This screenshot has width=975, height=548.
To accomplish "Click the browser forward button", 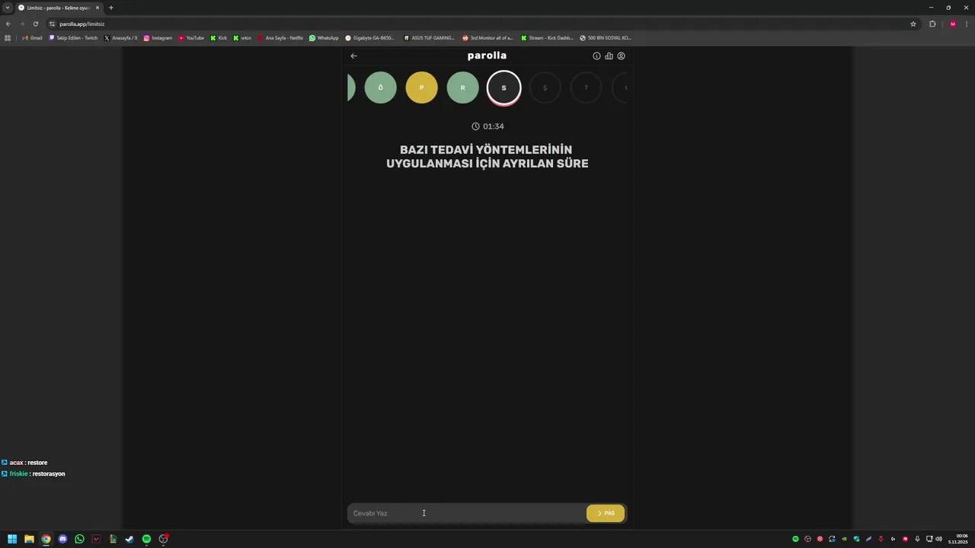I will (21, 24).
